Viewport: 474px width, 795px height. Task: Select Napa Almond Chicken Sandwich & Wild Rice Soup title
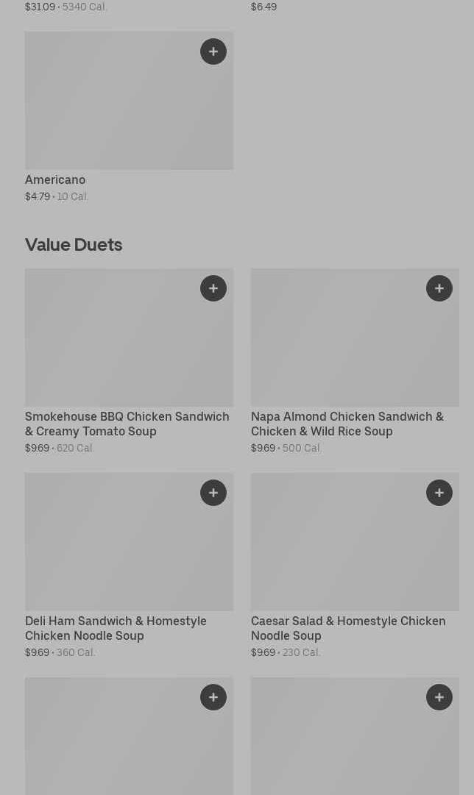[347, 424]
